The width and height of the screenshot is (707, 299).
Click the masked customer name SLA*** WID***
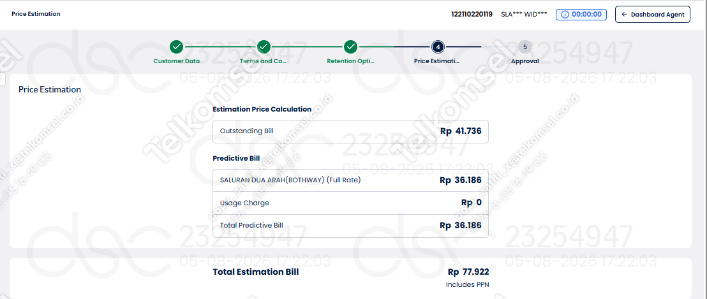(524, 15)
